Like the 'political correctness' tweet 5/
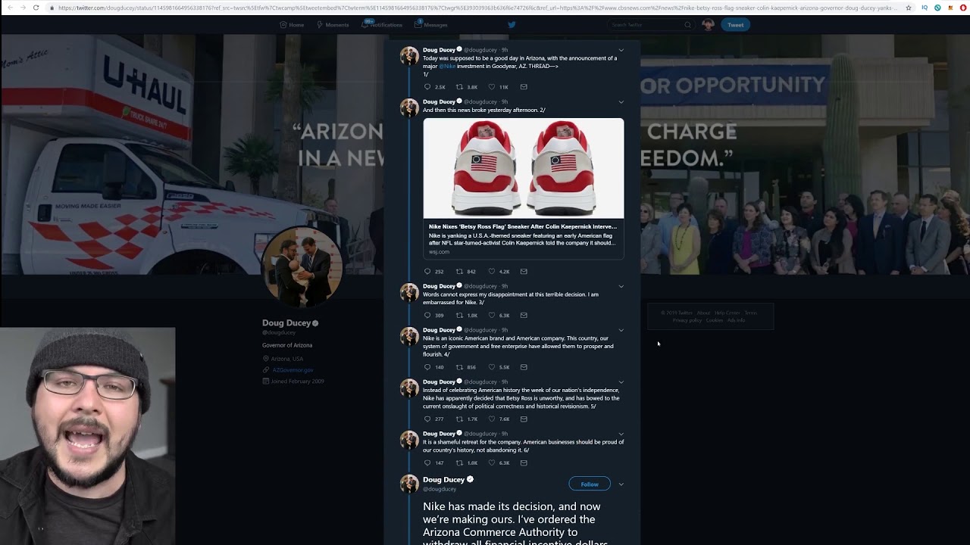 pos(491,419)
